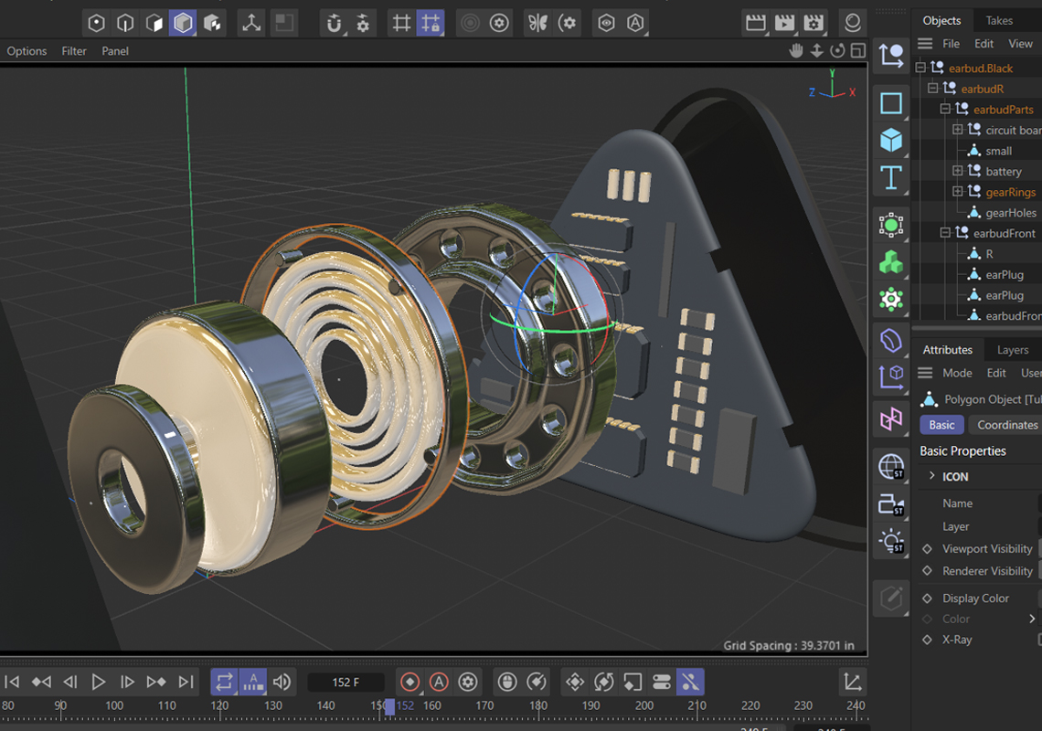The height and width of the screenshot is (731, 1042).
Task: Select the Cube primitive tool
Action: (891, 140)
